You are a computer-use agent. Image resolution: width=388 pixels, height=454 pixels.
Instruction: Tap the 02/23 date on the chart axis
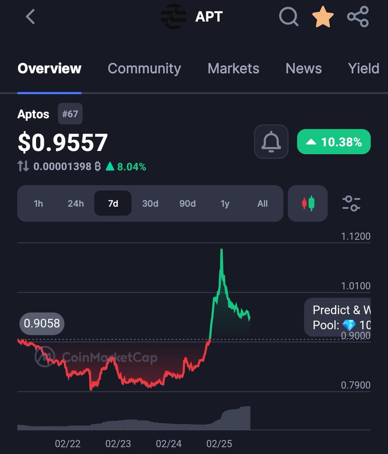coord(118,443)
